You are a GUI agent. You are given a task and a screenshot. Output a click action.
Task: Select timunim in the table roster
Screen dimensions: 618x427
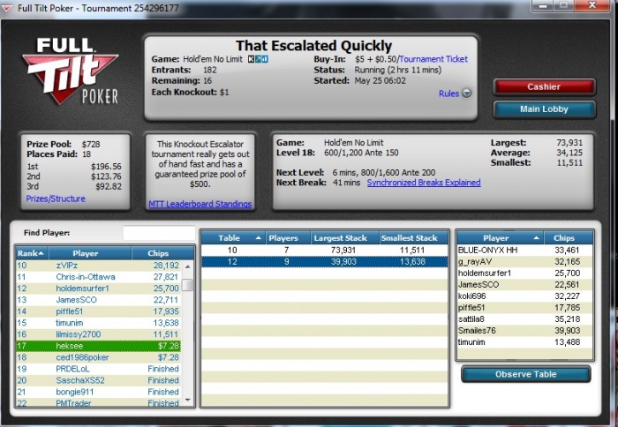pos(524,342)
